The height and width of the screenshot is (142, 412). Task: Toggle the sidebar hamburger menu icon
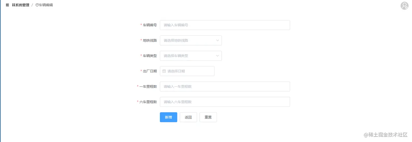[7, 5]
